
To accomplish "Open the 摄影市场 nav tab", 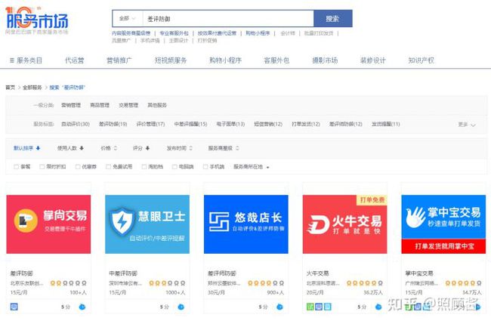I will 325,60.
